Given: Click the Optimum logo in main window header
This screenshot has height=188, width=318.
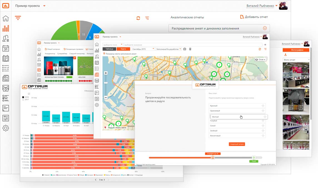Looking at the screenshot, I should (x=6, y=6).
